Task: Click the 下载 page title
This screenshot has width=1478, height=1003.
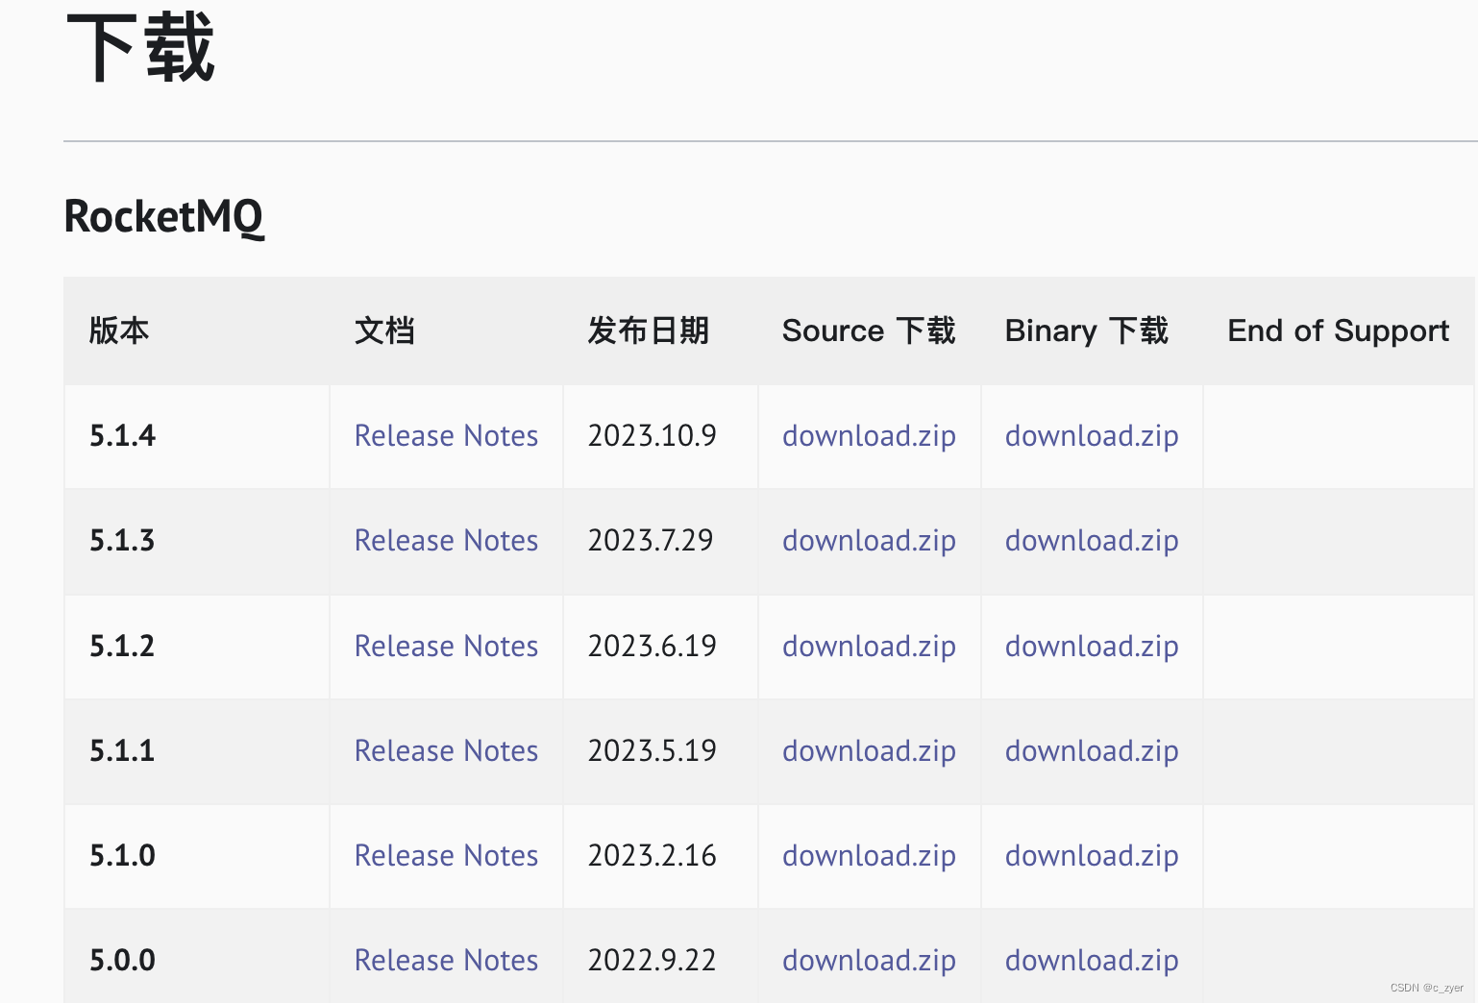Action: [x=140, y=48]
